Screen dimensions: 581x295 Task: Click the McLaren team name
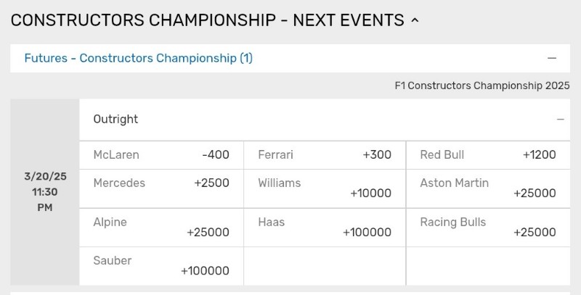pos(116,154)
